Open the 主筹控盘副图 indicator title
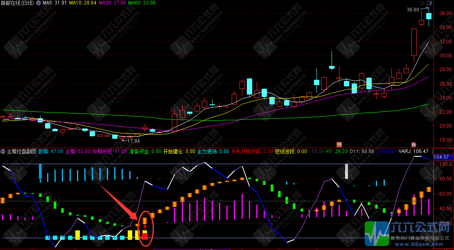 (x=20, y=151)
